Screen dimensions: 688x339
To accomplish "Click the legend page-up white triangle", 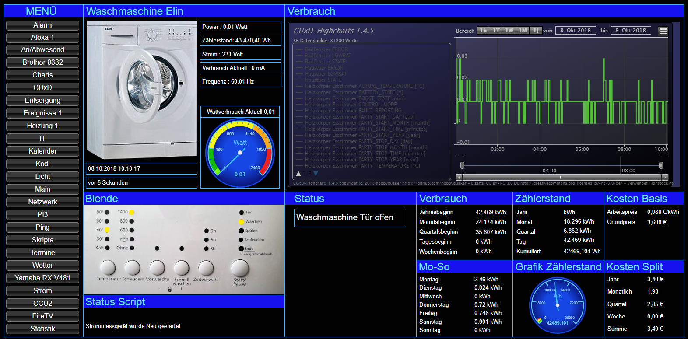I will pyautogui.click(x=298, y=174).
